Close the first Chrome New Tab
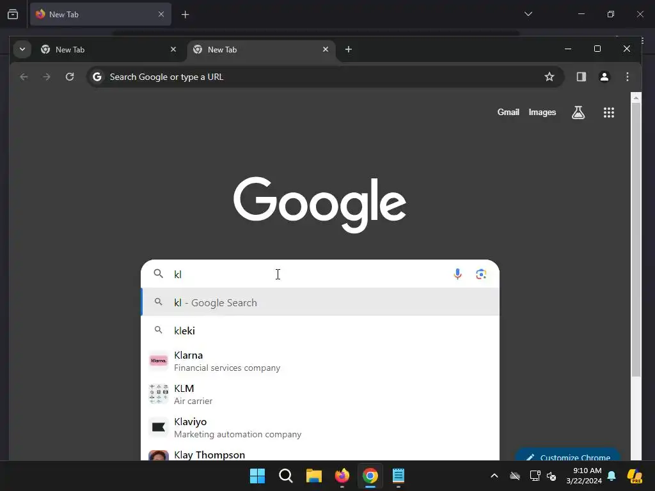This screenshot has width=655, height=491. click(173, 49)
